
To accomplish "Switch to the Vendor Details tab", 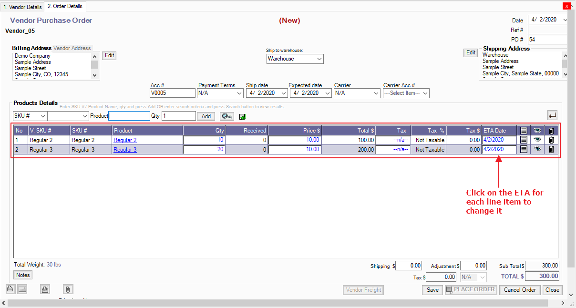I will tap(22, 7).
